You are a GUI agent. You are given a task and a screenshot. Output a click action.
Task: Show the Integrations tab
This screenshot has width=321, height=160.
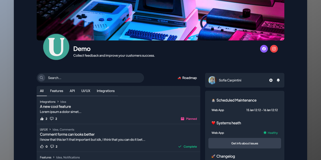(x=106, y=91)
